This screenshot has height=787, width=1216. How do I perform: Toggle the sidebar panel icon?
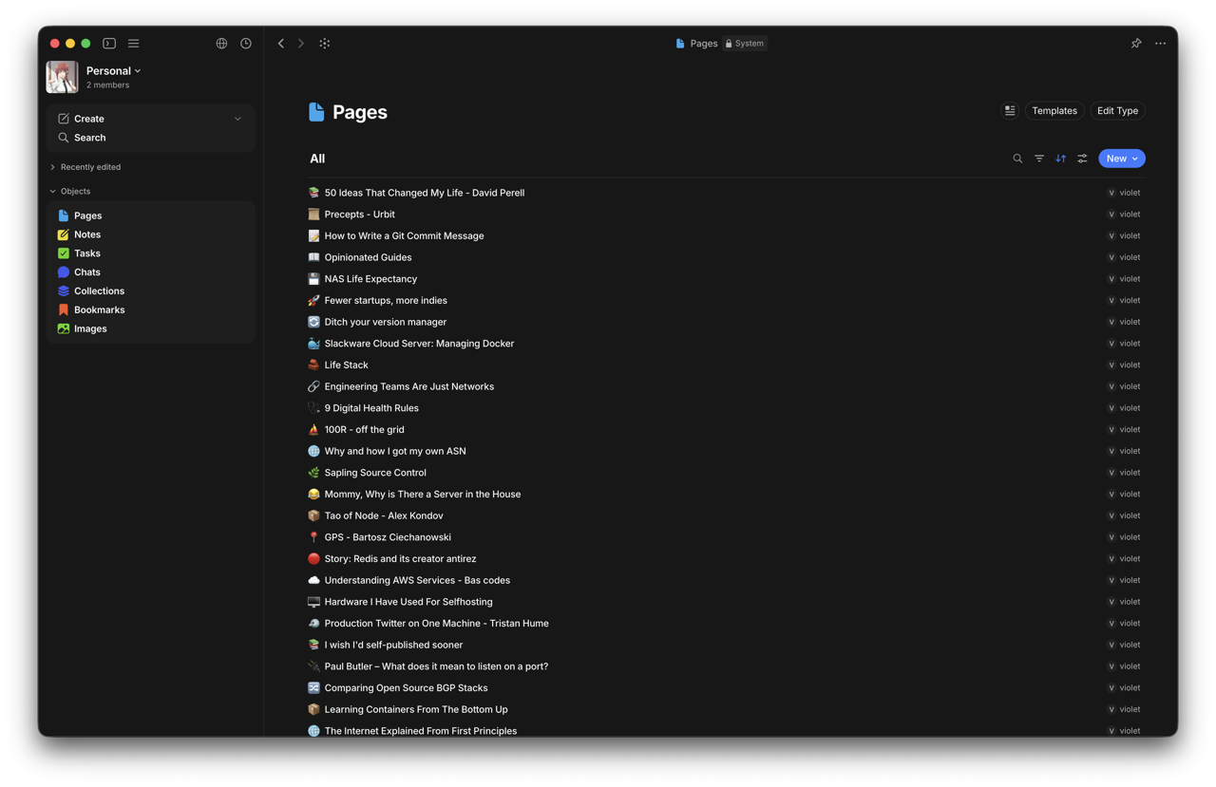(109, 44)
